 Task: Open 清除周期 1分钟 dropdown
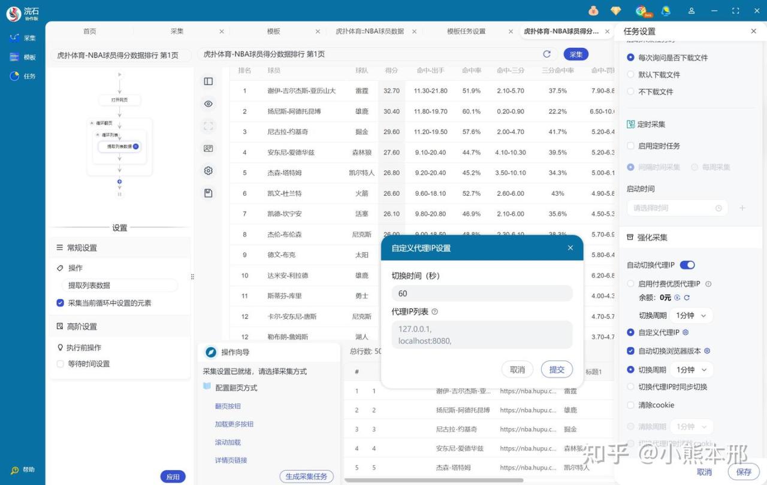point(692,427)
